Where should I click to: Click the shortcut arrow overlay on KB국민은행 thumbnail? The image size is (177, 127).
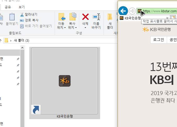coord(36,109)
